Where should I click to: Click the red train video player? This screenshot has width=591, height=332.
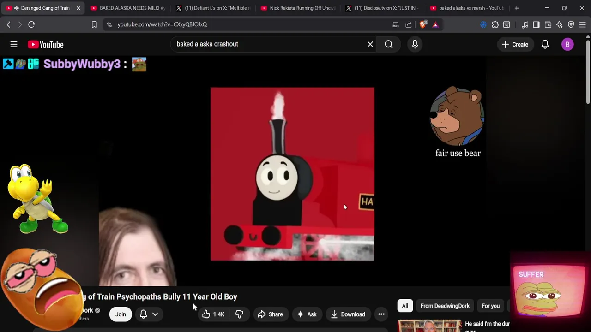pos(292,174)
